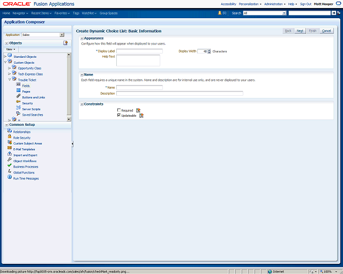Collapse the Custom Objects tree node
The width and height of the screenshot is (343, 274).
(x=5, y=62)
